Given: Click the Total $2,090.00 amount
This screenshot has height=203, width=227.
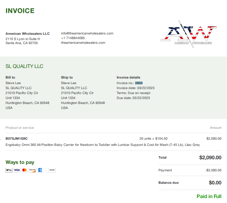Looking at the screenshot, I should (210, 157).
